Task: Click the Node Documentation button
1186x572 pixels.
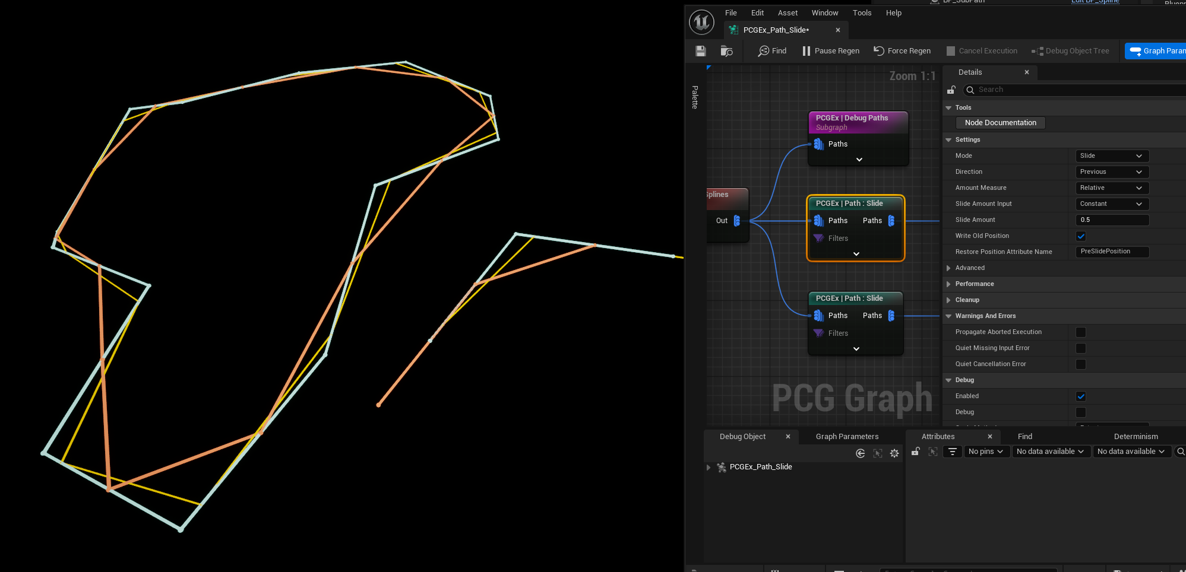Action: [x=1000, y=123]
